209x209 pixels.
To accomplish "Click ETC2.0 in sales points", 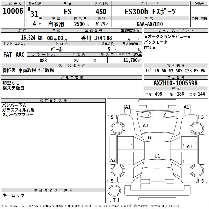I will [x=149, y=48].
